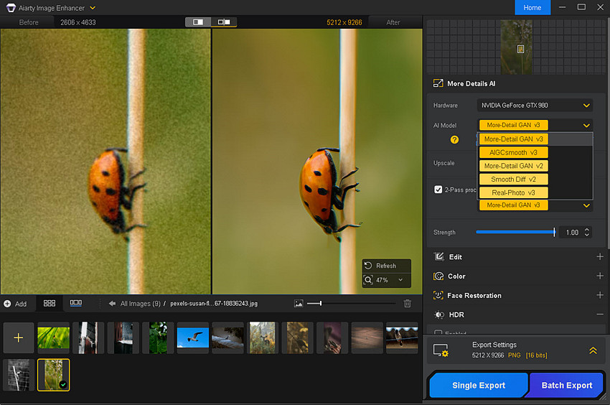The width and height of the screenshot is (610, 405).
Task: Click the yellow help question mark icon
Action: [454, 139]
